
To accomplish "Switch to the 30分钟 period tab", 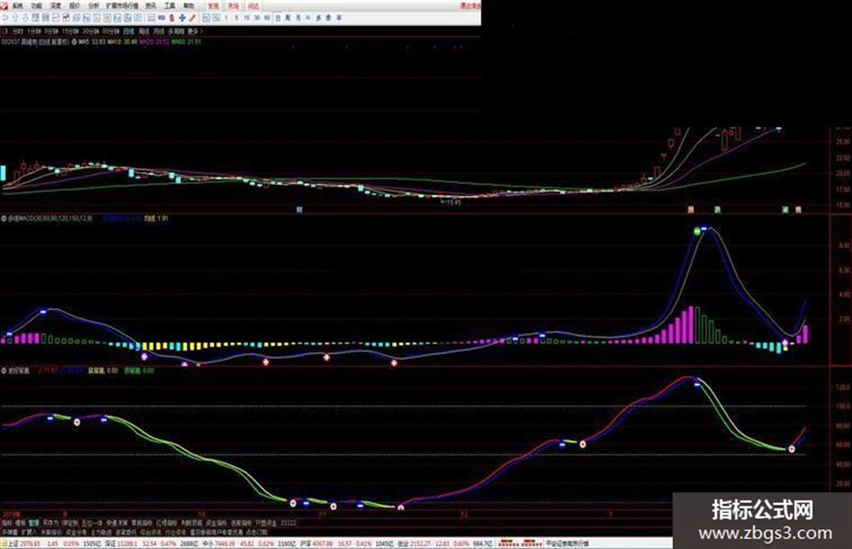I will (91, 32).
